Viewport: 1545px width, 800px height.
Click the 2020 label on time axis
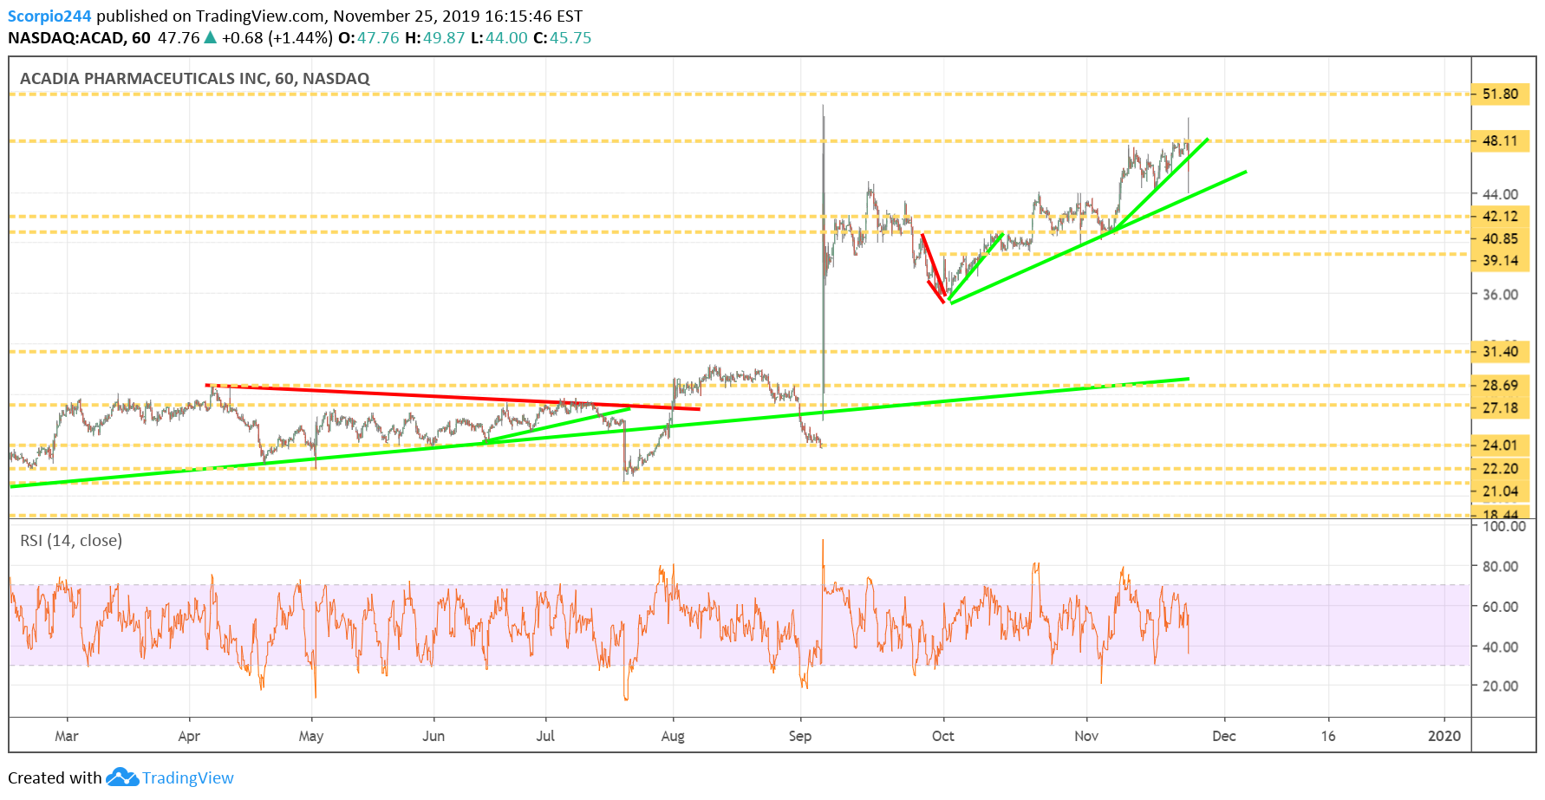pos(1444,736)
